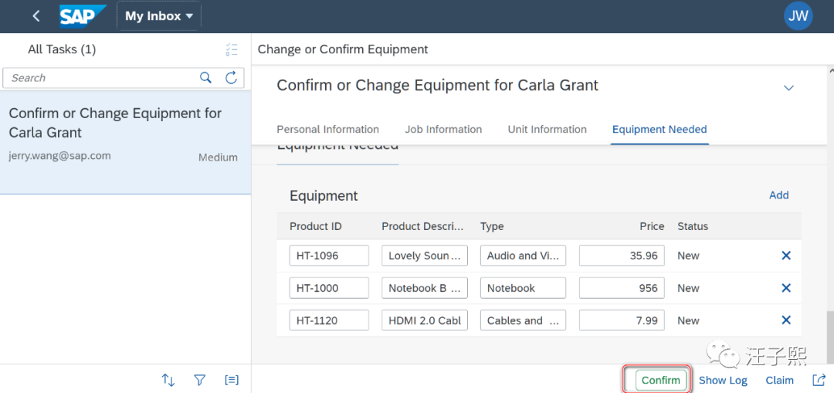Remove the HT-1120 equipment row

click(786, 320)
